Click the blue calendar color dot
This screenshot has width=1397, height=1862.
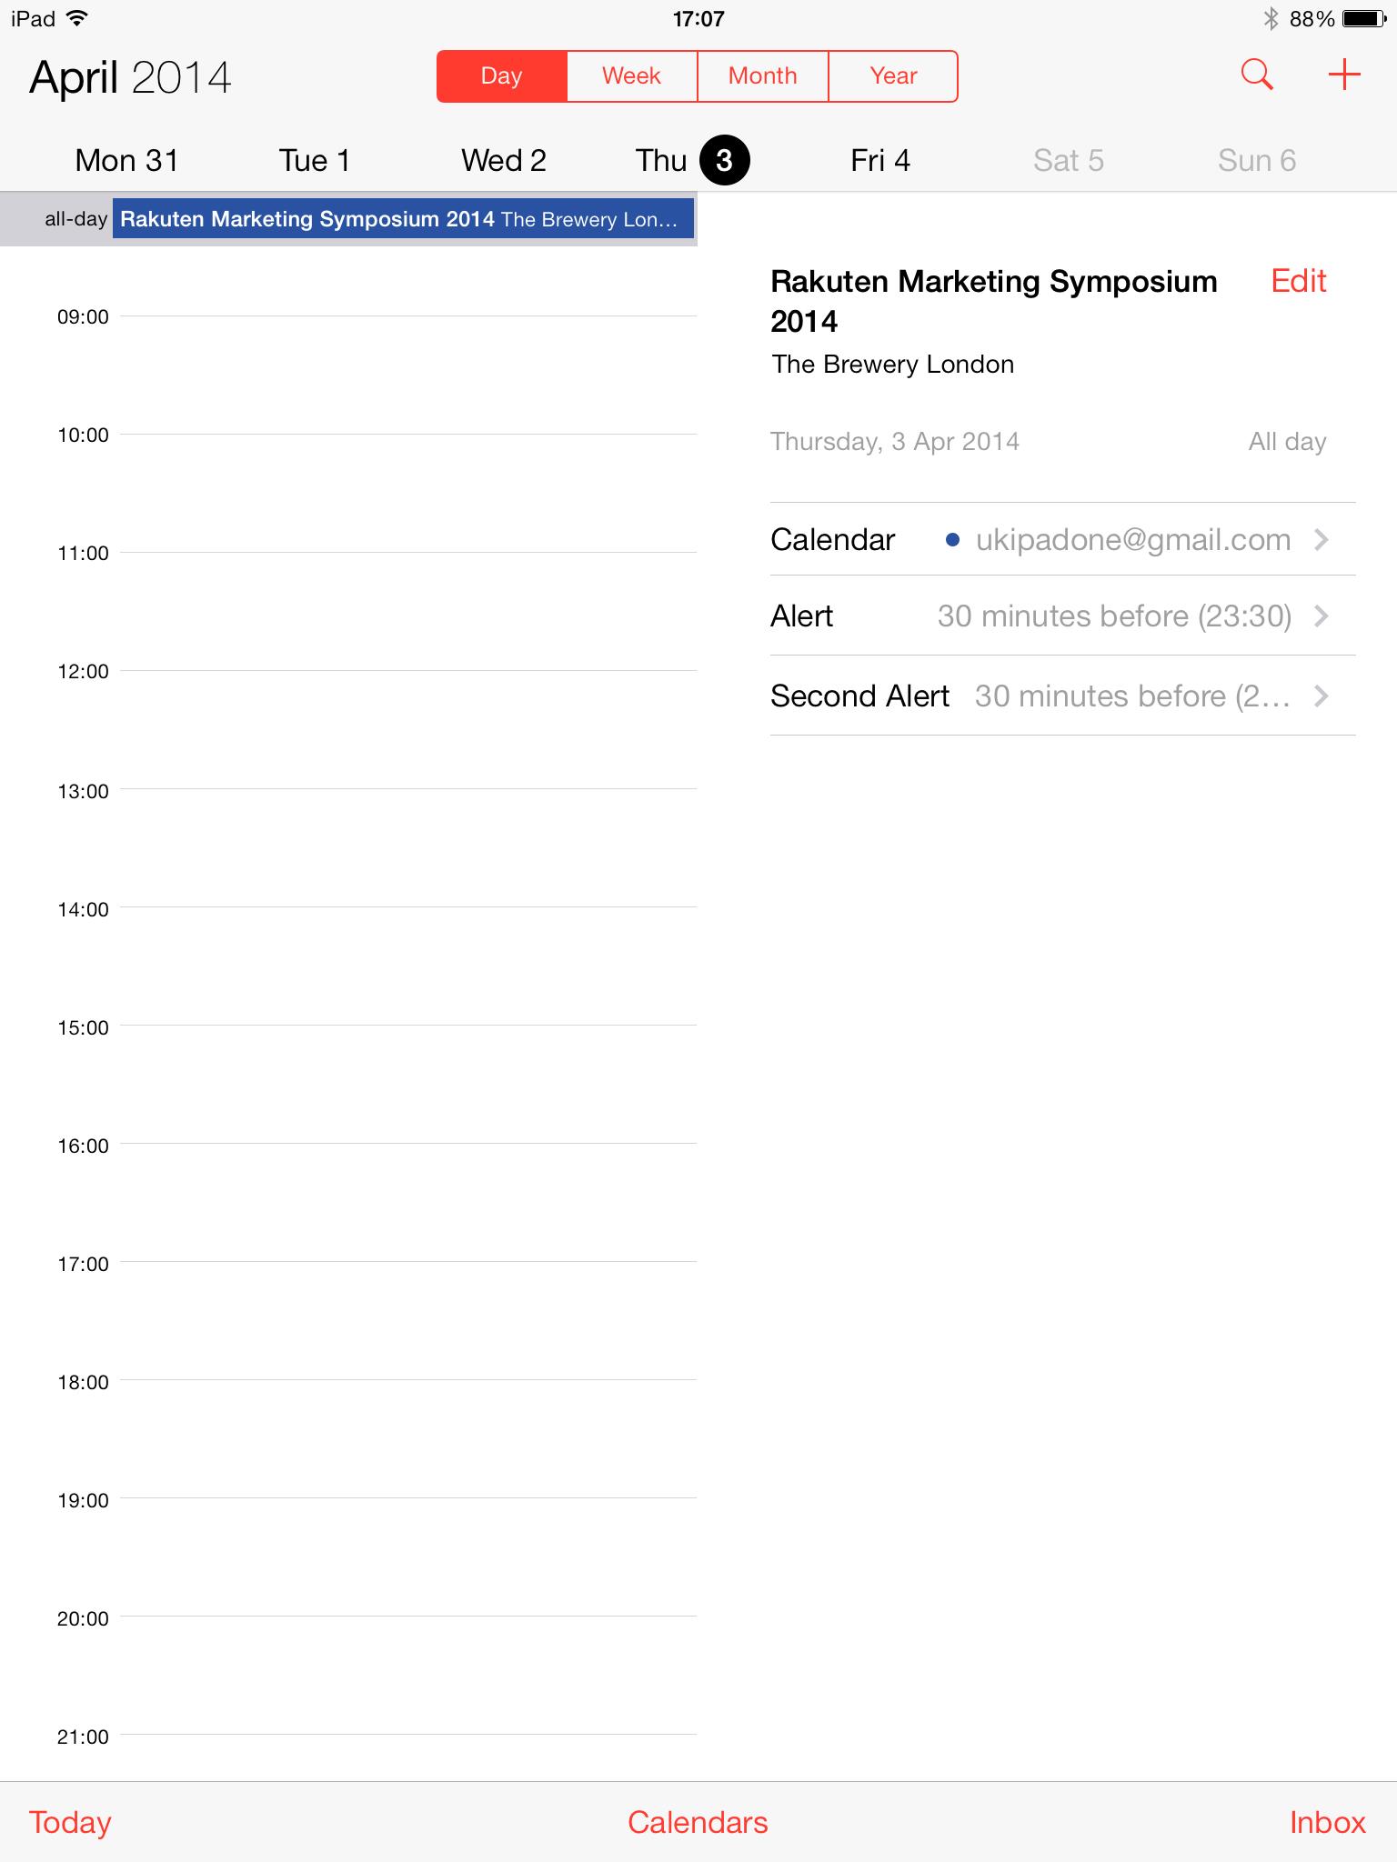[952, 540]
